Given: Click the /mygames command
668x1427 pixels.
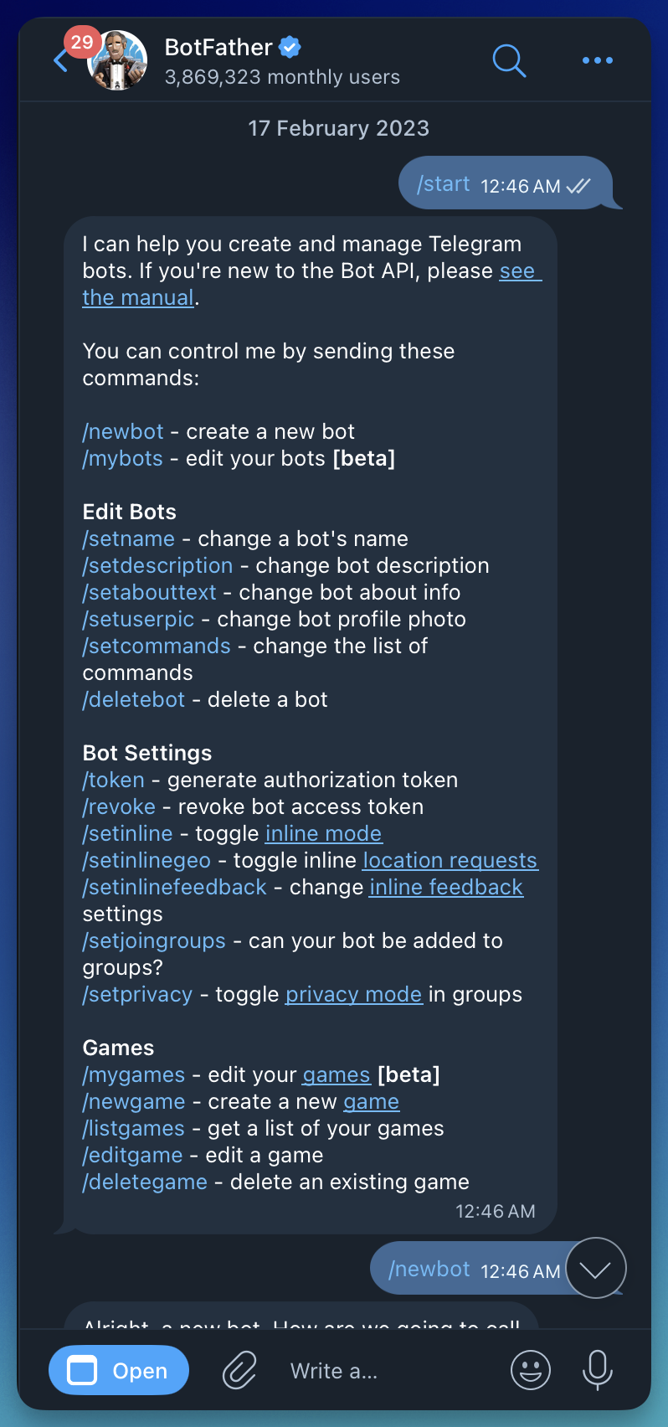Looking at the screenshot, I should [133, 1074].
